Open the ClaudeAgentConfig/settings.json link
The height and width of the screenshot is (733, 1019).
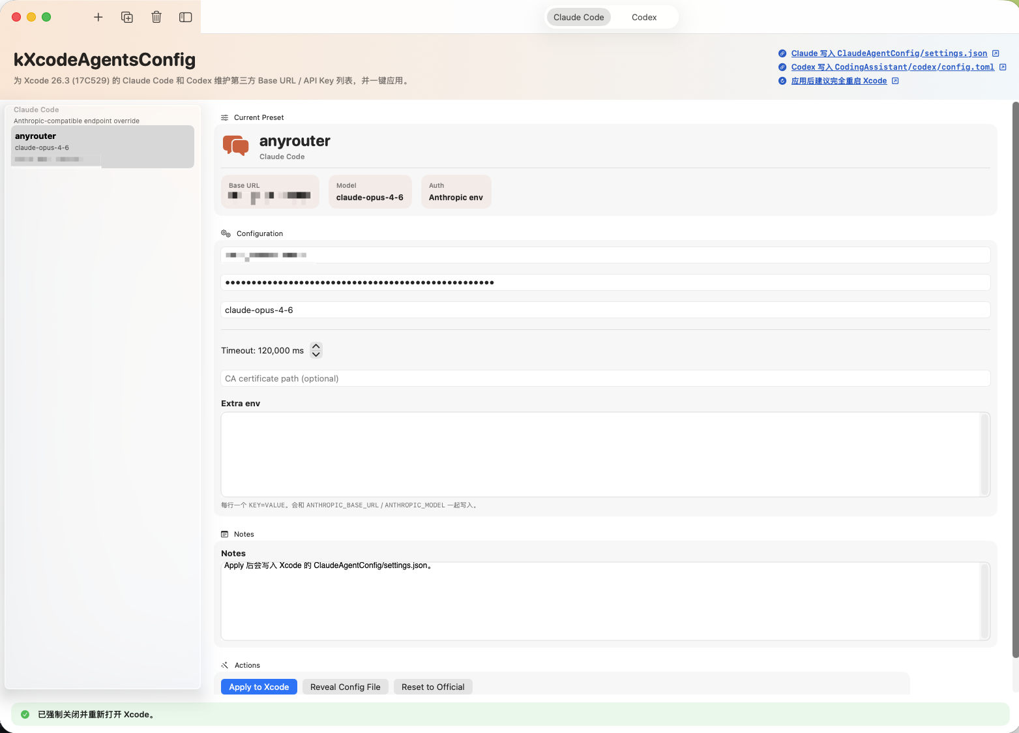pyautogui.click(x=889, y=53)
